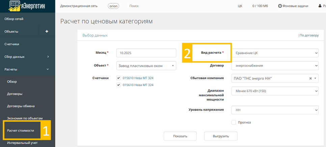Click the 0 / 100 Мб storage indicator
Screen dimensions: 326x147
[260, 6]
